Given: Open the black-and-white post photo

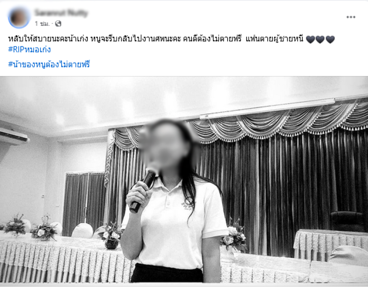Looking at the screenshot, I should pyautogui.click(x=184, y=180).
